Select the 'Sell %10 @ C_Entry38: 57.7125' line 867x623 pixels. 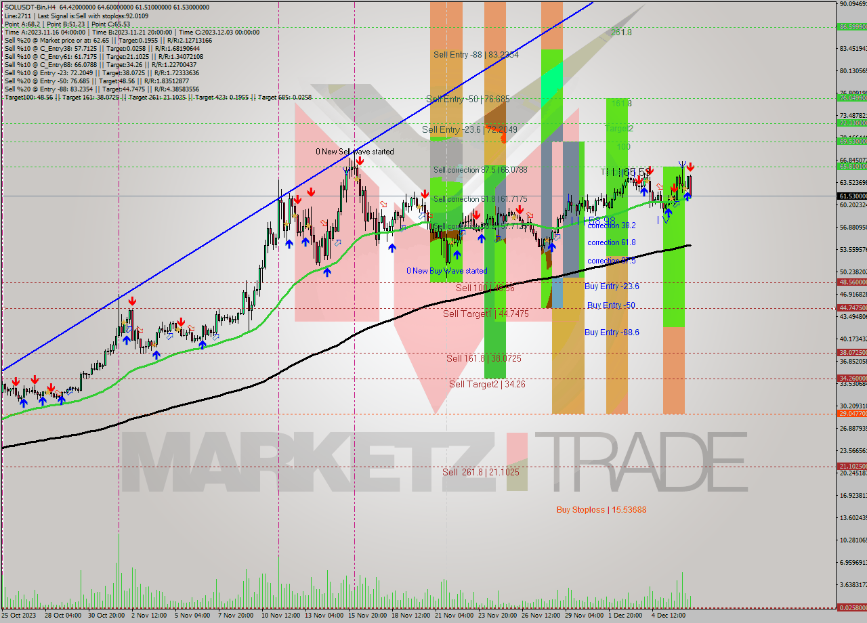tap(102, 48)
